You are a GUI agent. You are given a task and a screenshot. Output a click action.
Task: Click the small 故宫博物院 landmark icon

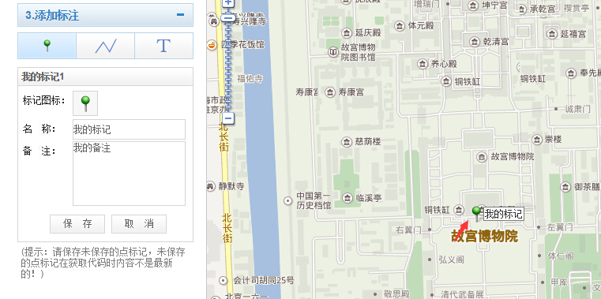click(482, 156)
